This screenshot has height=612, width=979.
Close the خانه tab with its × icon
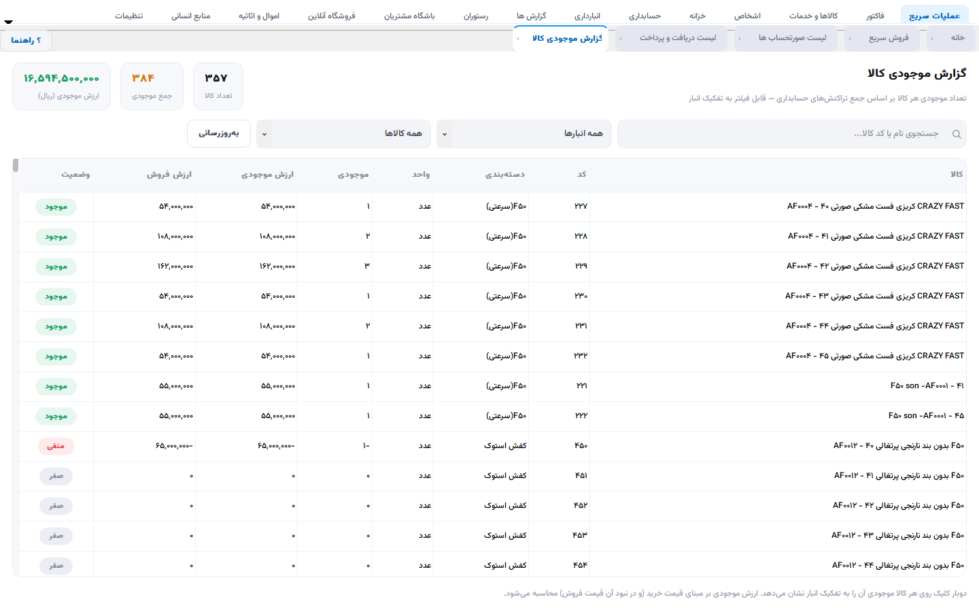932,39
